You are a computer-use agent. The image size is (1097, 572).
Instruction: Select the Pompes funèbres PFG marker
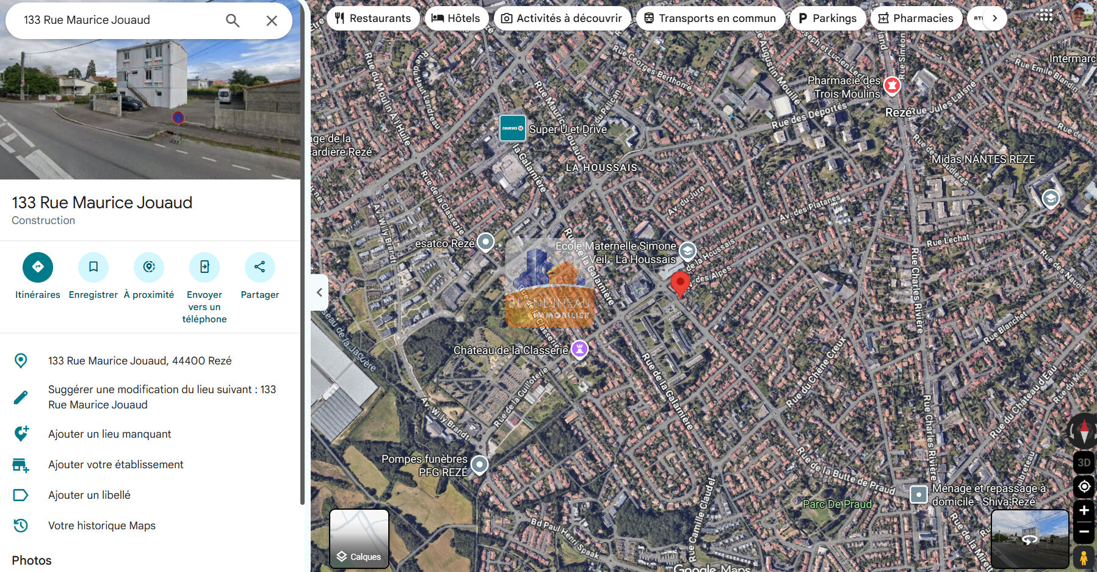(480, 465)
